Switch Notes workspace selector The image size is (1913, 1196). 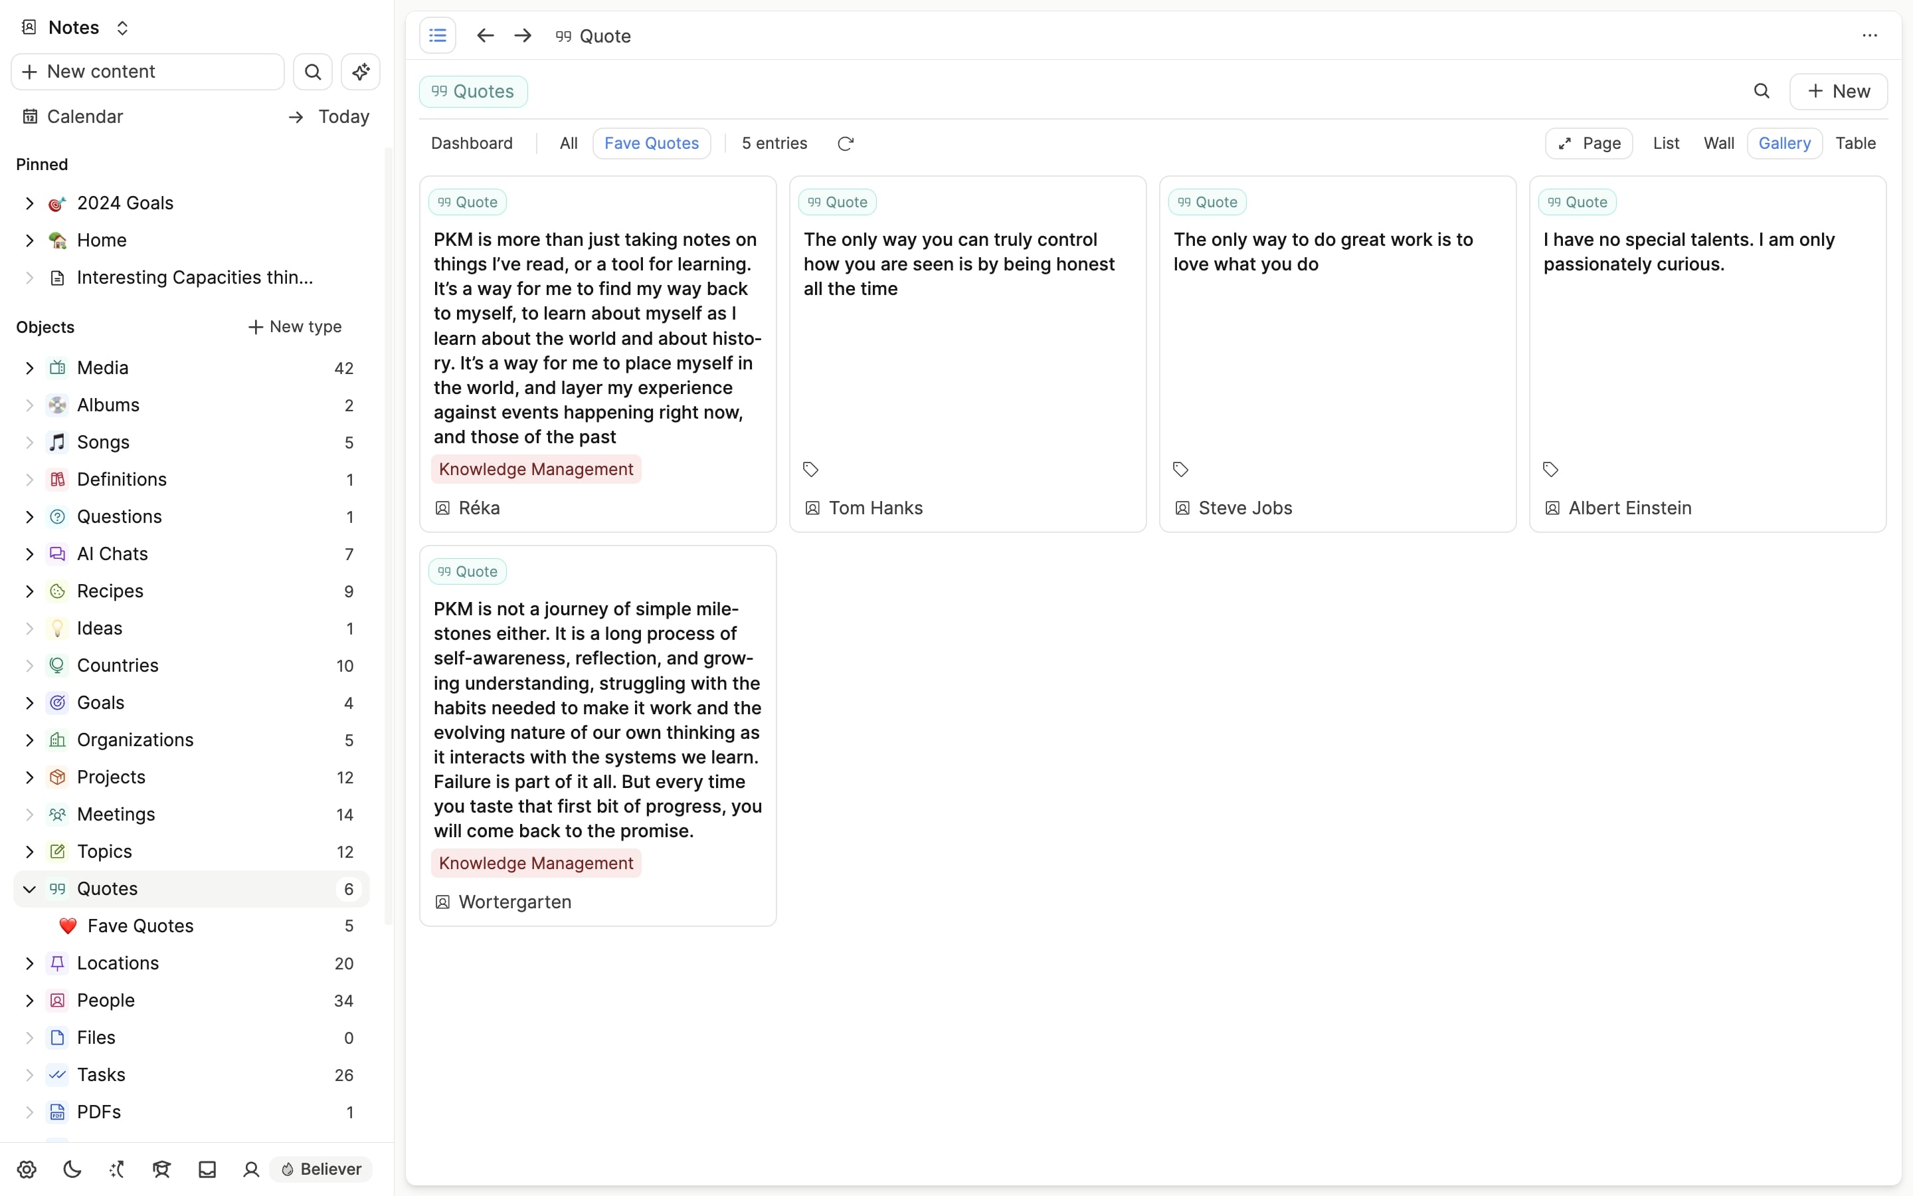75,28
